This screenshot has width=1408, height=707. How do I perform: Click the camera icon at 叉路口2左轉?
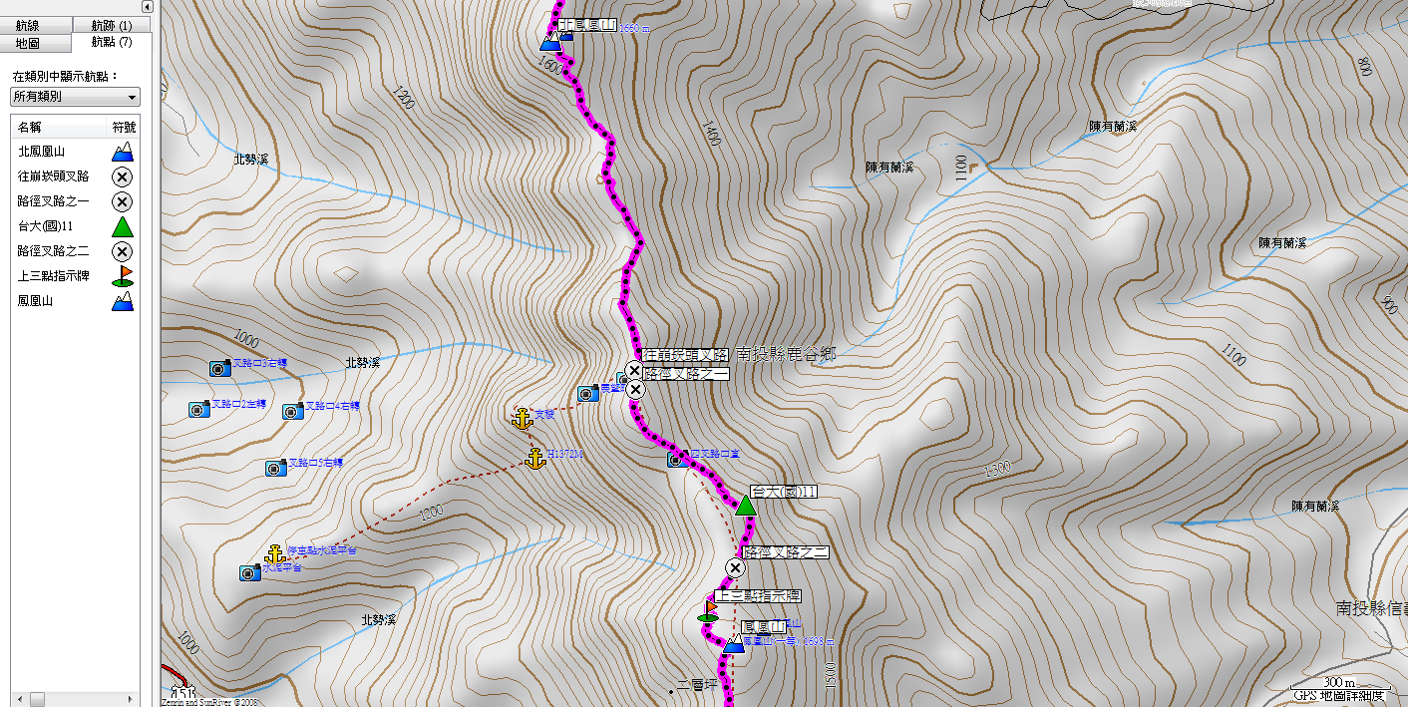(199, 409)
